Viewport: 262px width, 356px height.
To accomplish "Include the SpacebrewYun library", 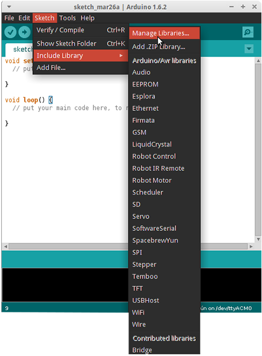I will [x=164, y=241].
